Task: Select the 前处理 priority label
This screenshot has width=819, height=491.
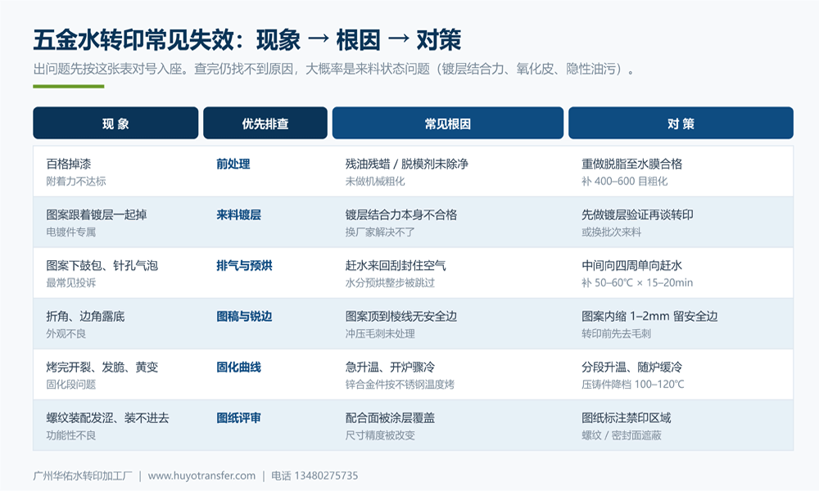Action: click(x=233, y=164)
